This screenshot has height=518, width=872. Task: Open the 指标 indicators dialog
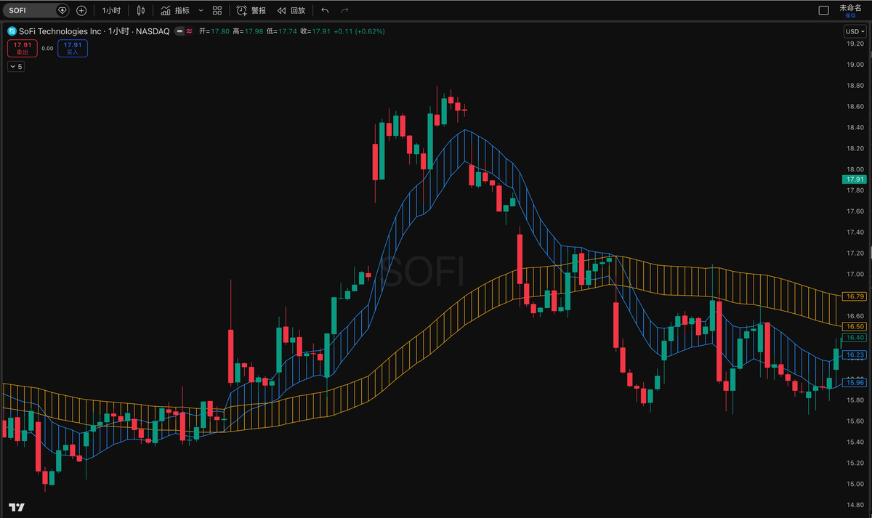tap(175, 11)
